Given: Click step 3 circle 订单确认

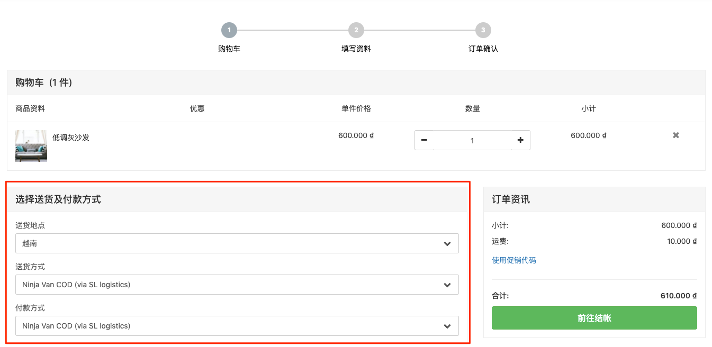Looking at the screenshot, I should point(483,30).
